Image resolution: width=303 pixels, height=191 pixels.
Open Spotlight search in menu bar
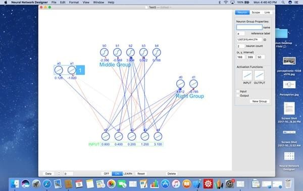coord(283,3)
